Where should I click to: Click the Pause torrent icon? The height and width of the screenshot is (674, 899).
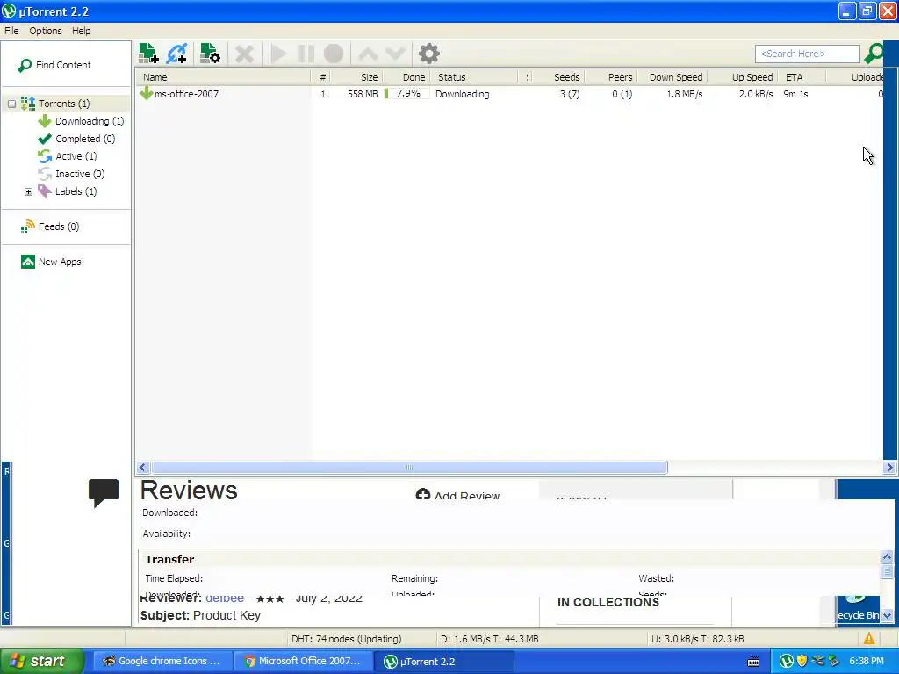[x=306, y=54]
